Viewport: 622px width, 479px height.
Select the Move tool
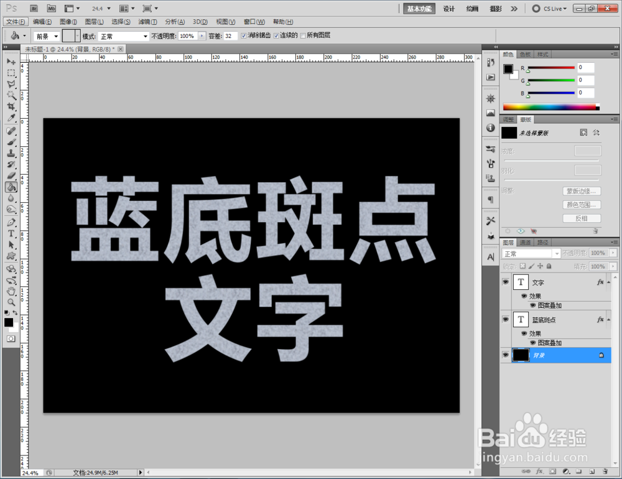point(11,62)
